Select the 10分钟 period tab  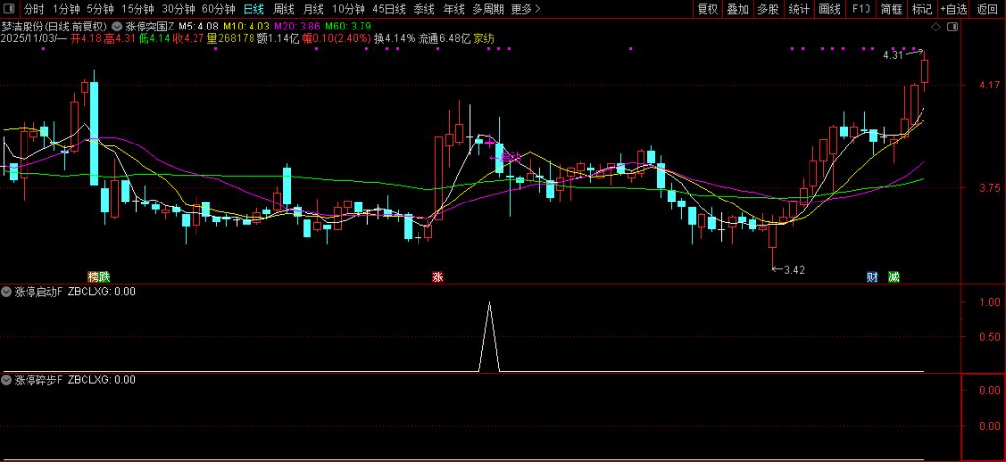pyautogui.click(x=349, y=9)
